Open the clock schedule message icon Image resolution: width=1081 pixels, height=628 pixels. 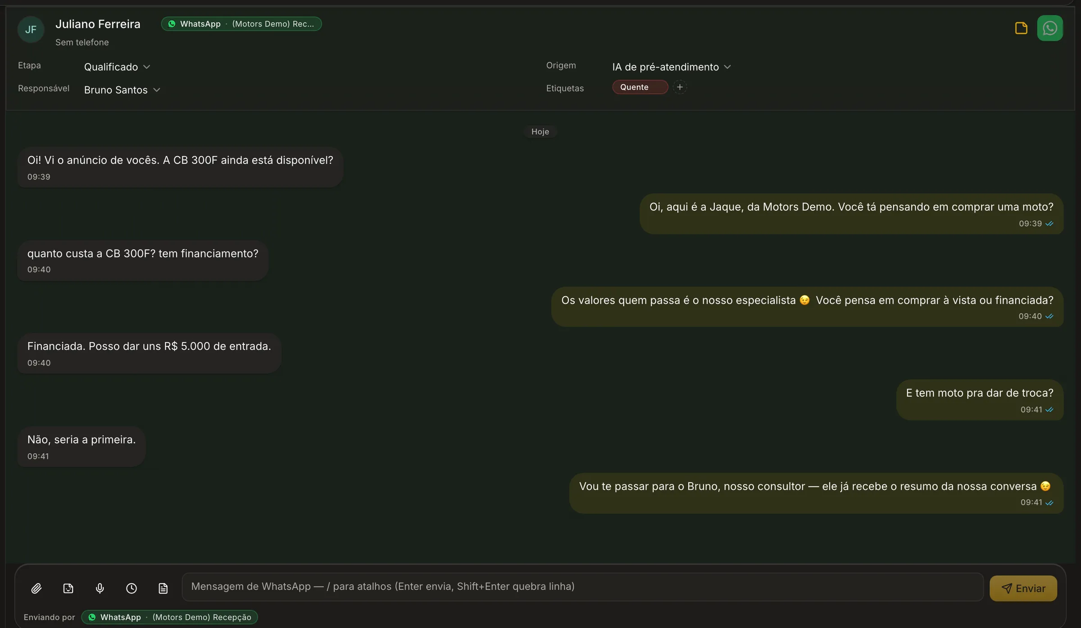click(x=132, y=588)
